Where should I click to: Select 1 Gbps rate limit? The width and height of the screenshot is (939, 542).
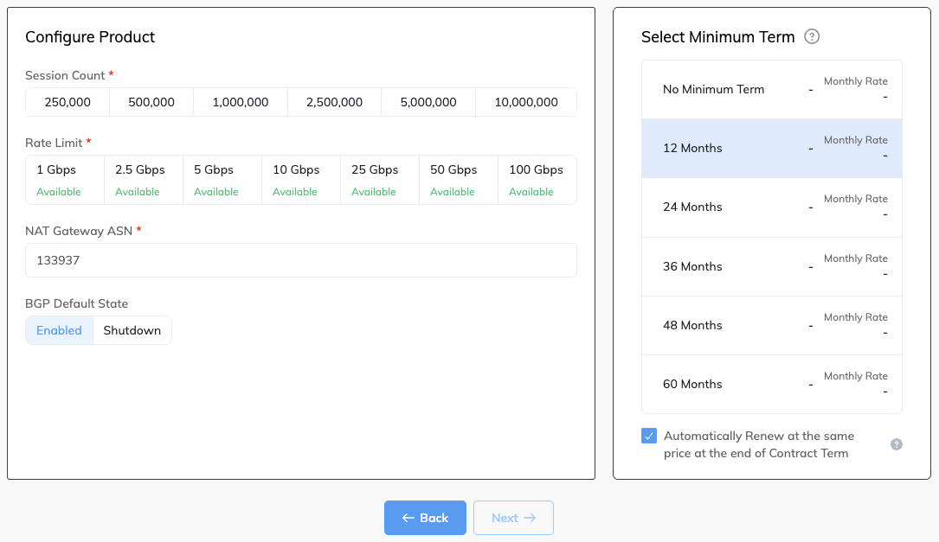point(65,180)
